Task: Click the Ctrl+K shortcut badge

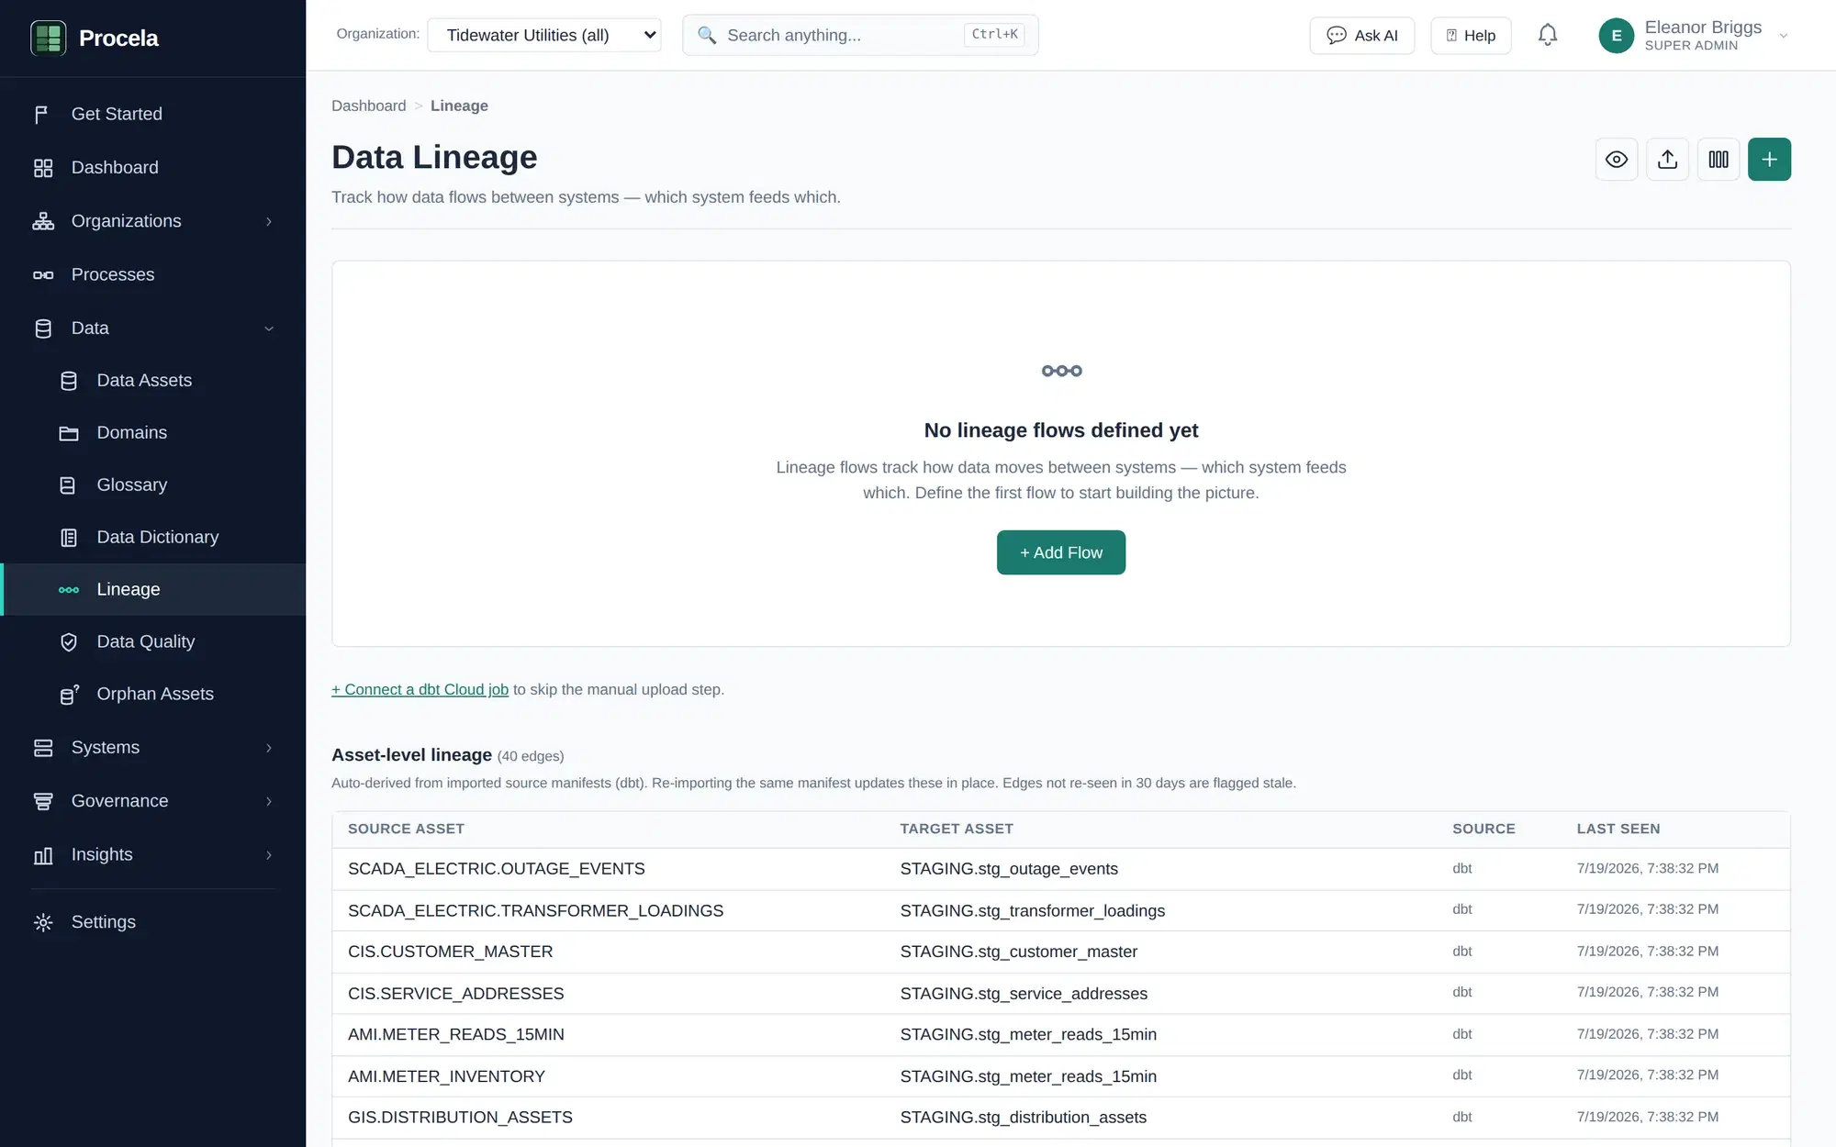Action: [x=994, y=35]
